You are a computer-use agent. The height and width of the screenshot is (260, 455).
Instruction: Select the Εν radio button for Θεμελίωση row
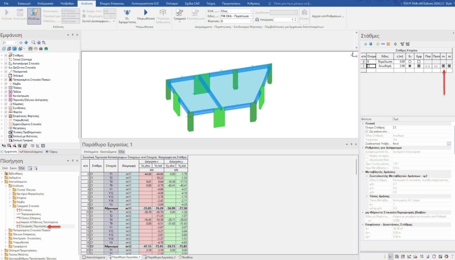point(409,62)
